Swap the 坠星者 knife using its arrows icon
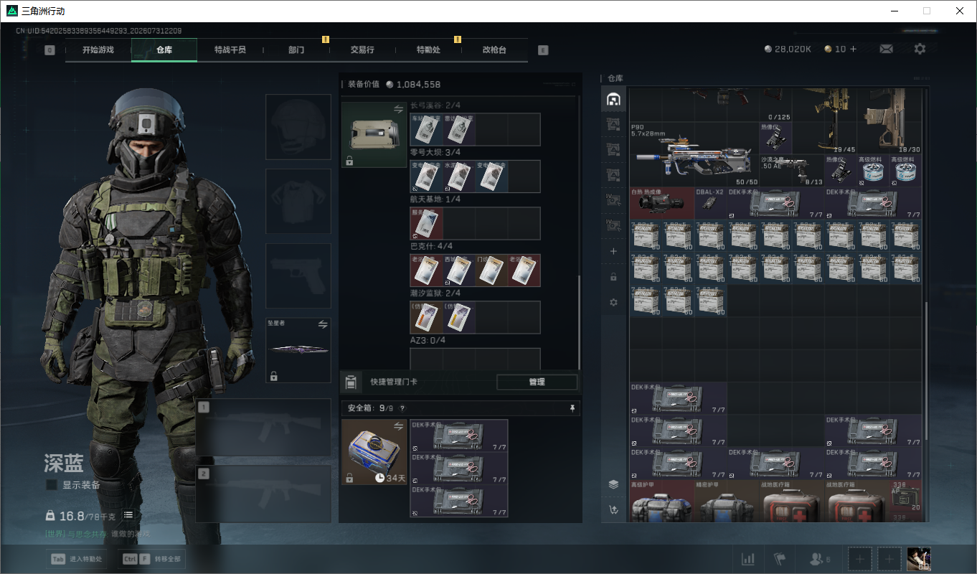Viewport: 977px width, 574px height. click(x=323, y=324)
